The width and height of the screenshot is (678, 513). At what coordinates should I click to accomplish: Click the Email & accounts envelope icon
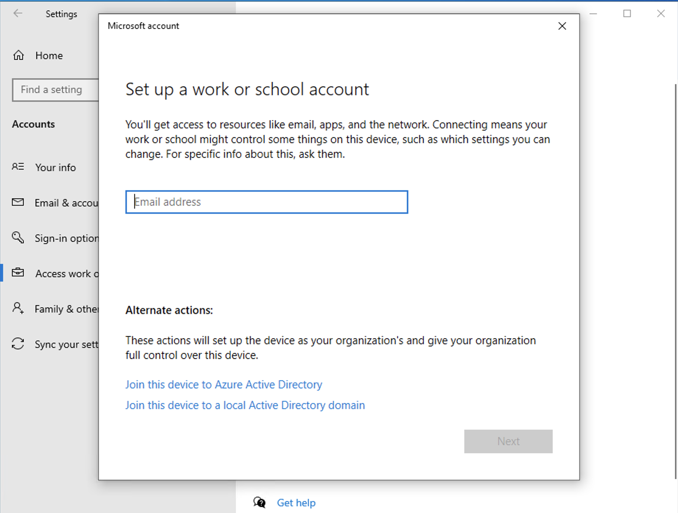tap(18, 202)
